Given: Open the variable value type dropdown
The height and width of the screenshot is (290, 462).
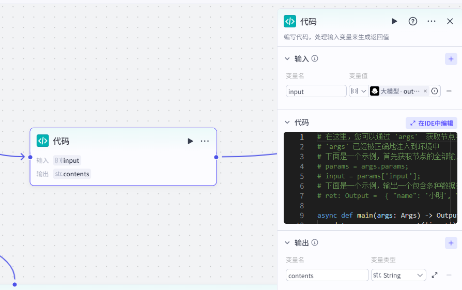Looking at the screenshot, I should click(359, 91).
